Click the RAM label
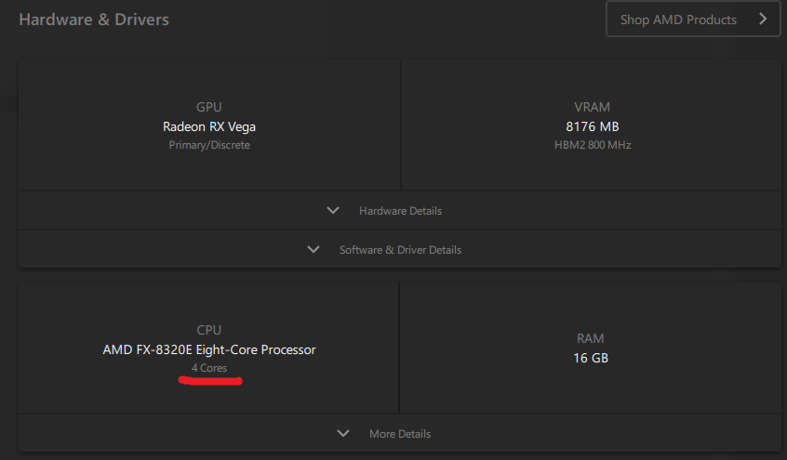Screen dimensions: 787x460 (592, 339)
